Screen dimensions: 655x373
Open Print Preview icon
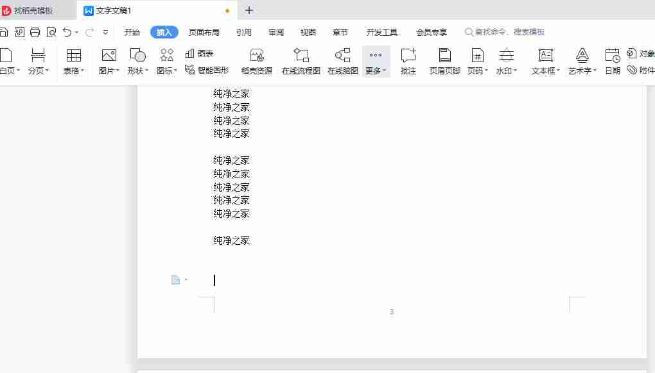[x=51, y=32]
